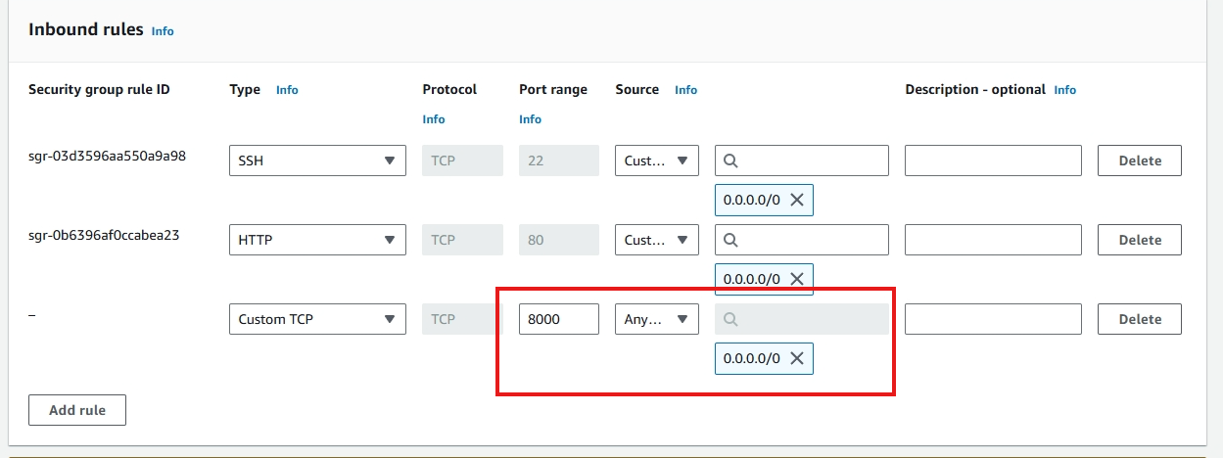
Task: Open source dropdown for the SSH rule
Action: click(657, 160)
